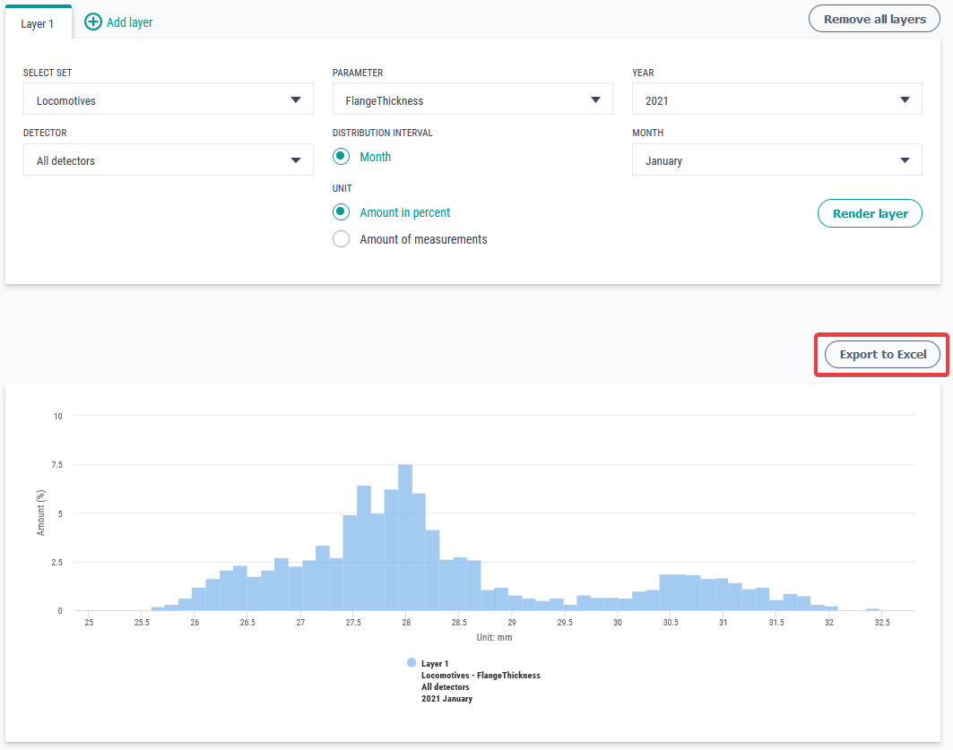Select the Month distribution interval radio

pos(341,156)
